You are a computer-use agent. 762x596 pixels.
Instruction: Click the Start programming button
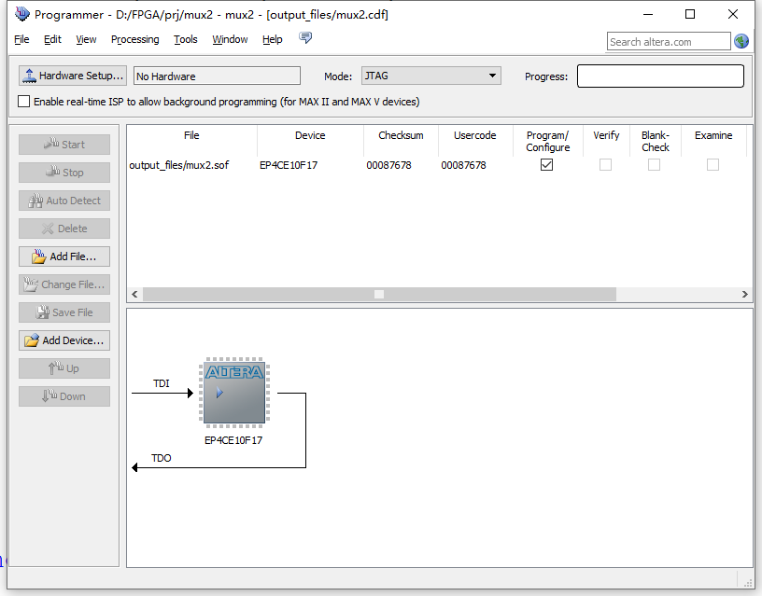click(x=64, y=145)
